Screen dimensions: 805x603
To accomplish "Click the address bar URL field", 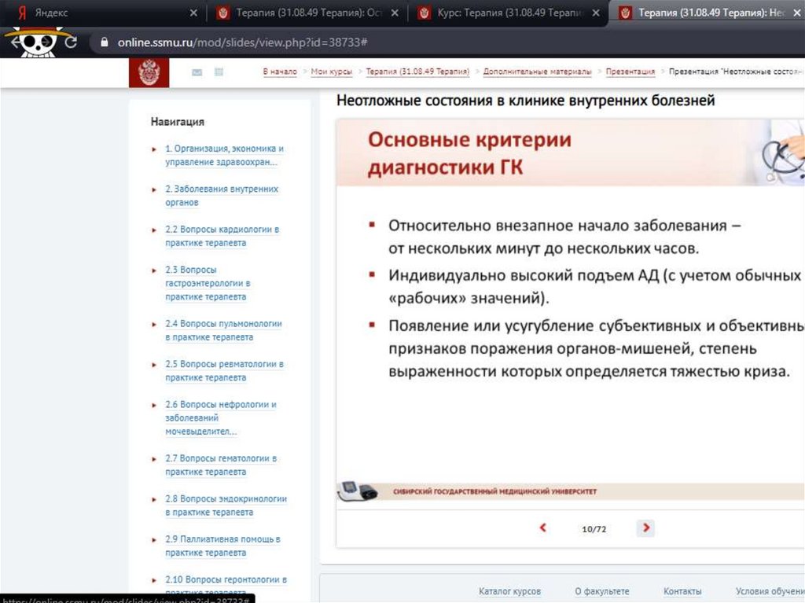I will pos(447,42).
